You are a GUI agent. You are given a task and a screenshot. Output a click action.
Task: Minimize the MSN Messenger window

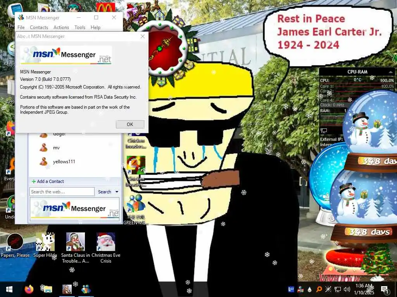coord(79,17)
